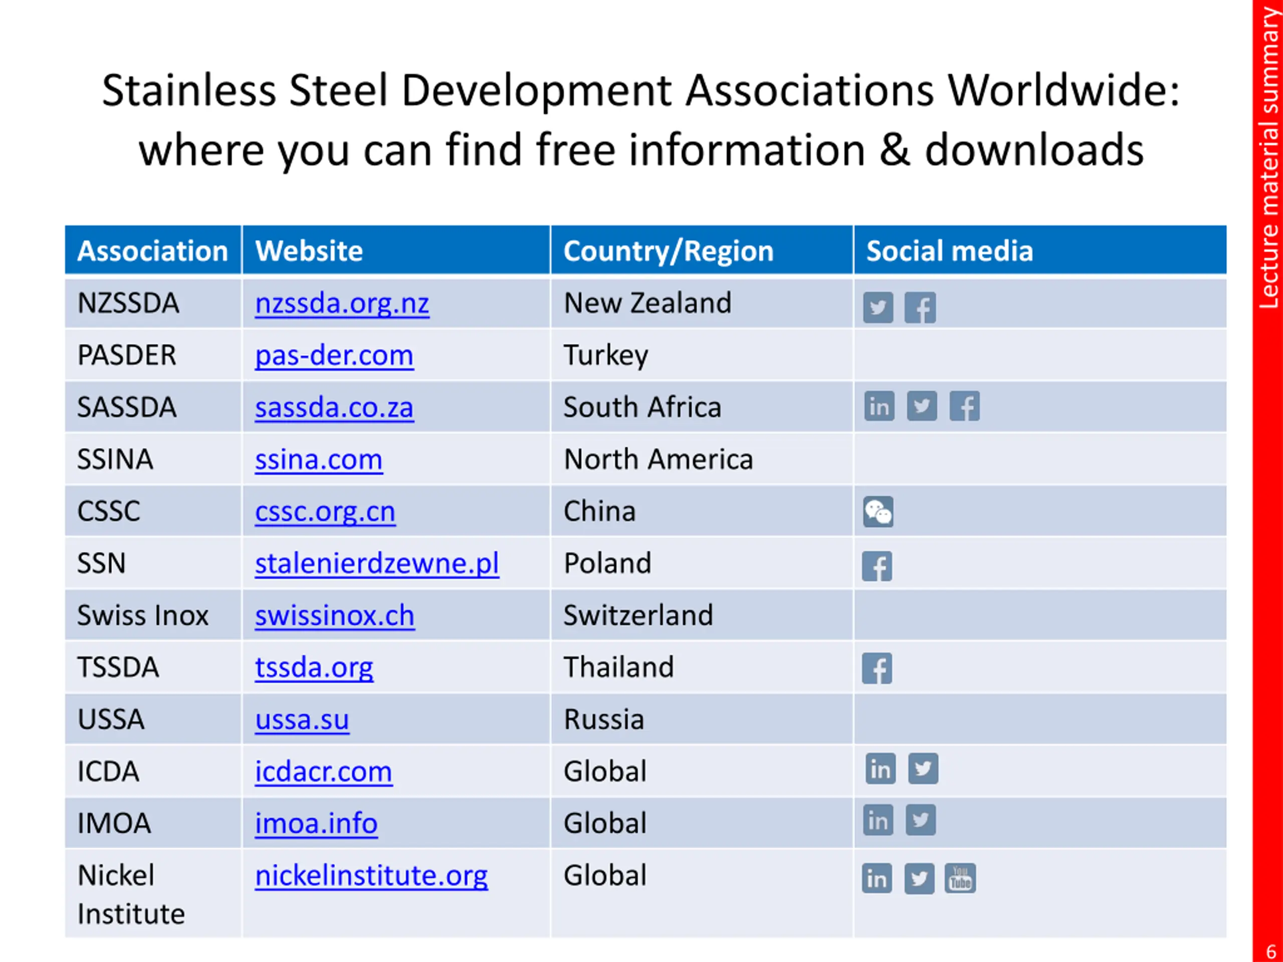Open Nickel Institute's Twitter icon
The image size is (1283, 962).
click(x=919, y=878)
